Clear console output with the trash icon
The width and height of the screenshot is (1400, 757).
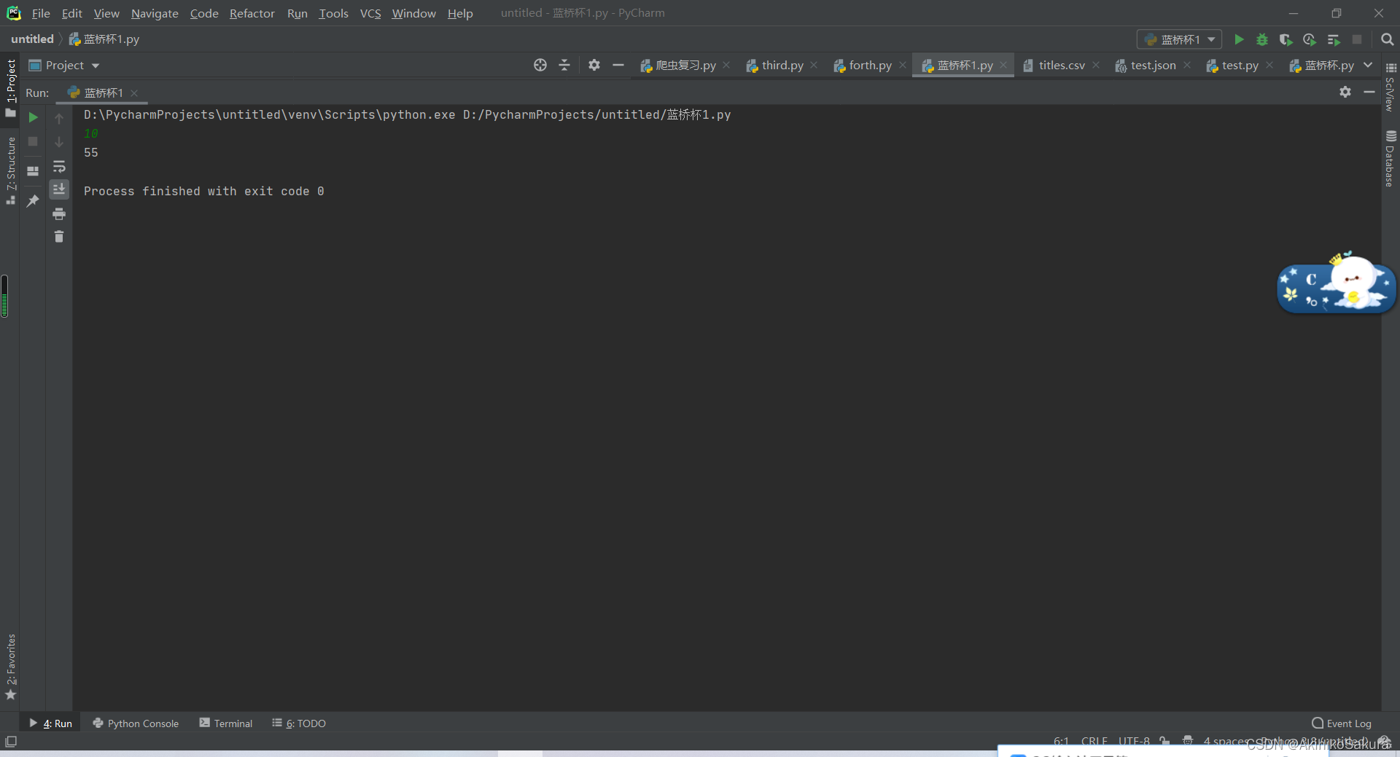pyautogui.click(x=59, y=237)
